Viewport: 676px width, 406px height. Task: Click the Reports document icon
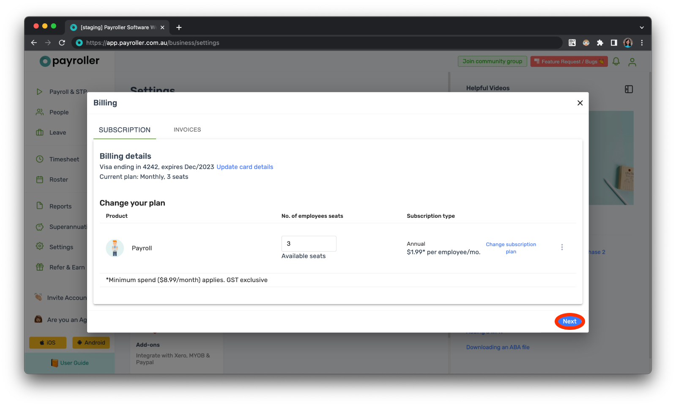[40, 206]
